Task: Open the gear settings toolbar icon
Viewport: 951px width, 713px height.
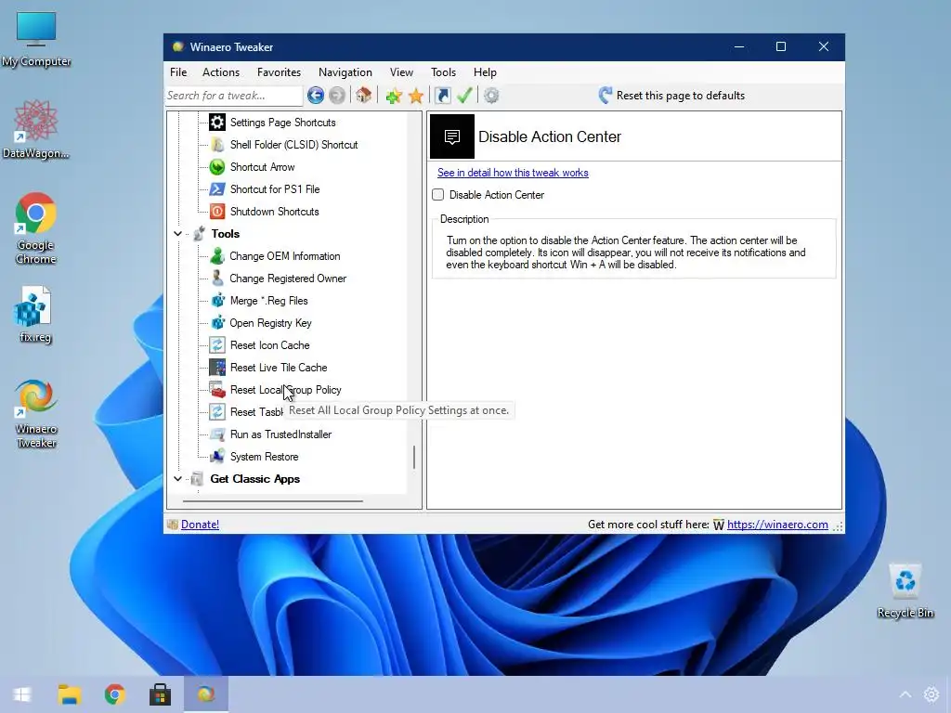Action: pos(491,96)
